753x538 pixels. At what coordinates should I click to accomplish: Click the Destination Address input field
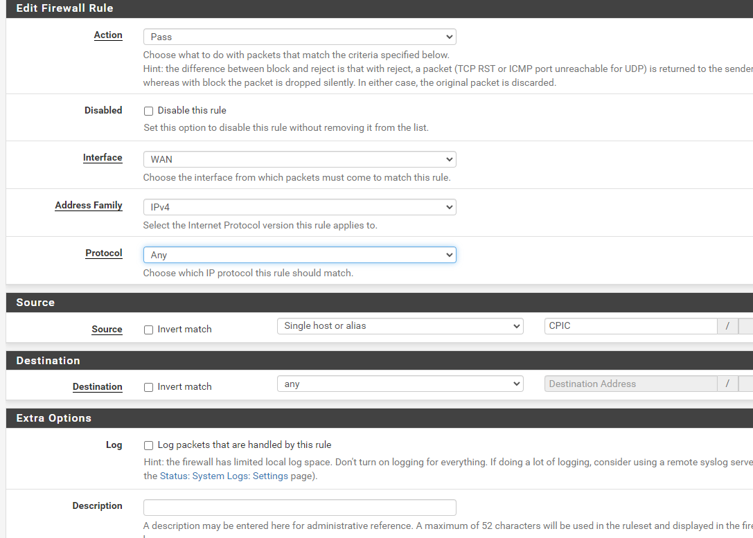coord(630,384)
